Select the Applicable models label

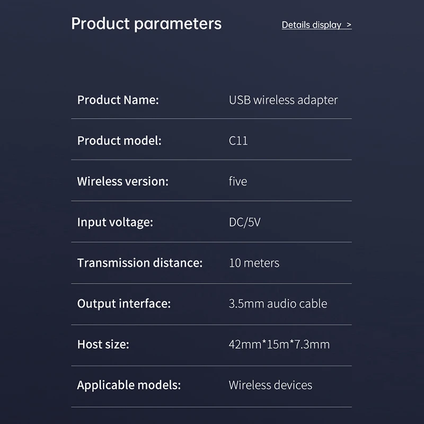click(129, 385)
